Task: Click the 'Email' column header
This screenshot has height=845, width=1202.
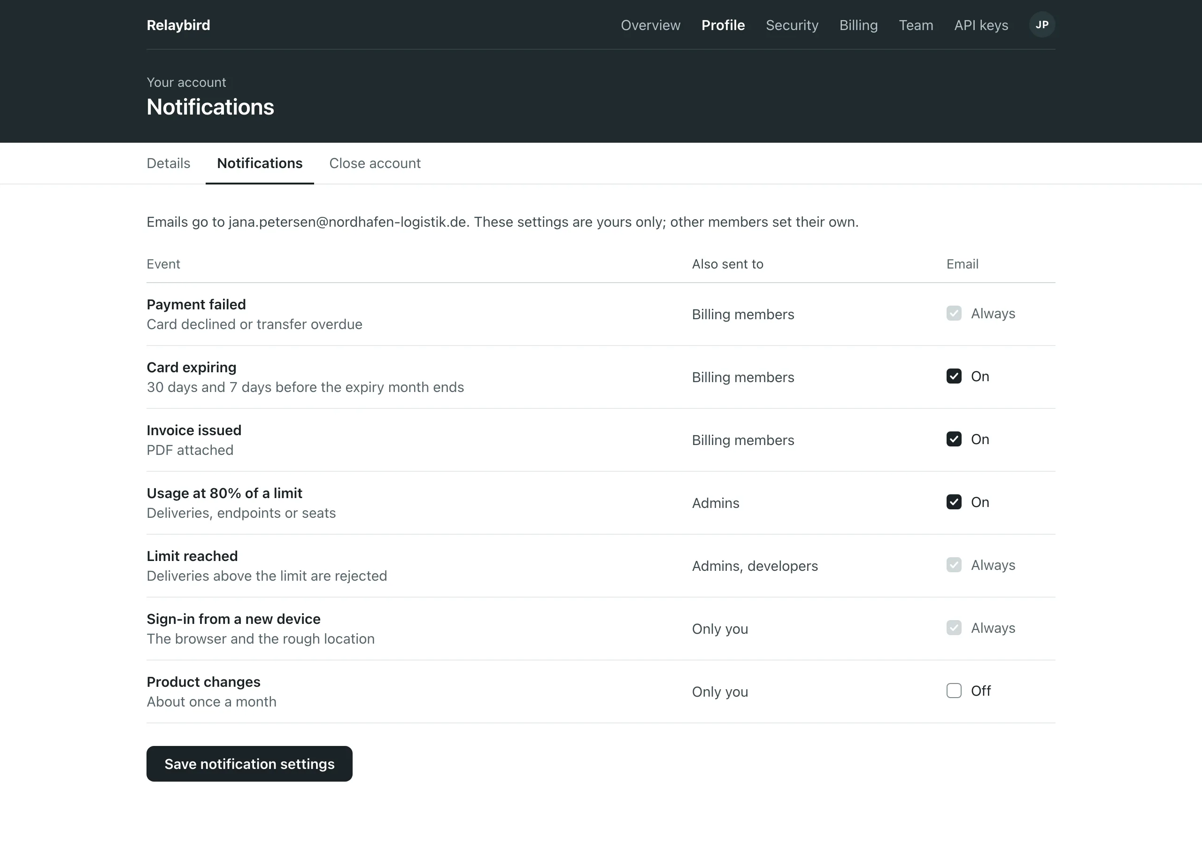Action: point(962,264)
